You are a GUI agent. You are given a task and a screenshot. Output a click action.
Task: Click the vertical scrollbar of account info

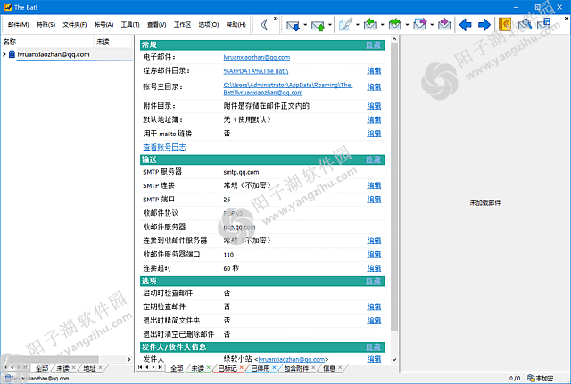pos(394,187)
